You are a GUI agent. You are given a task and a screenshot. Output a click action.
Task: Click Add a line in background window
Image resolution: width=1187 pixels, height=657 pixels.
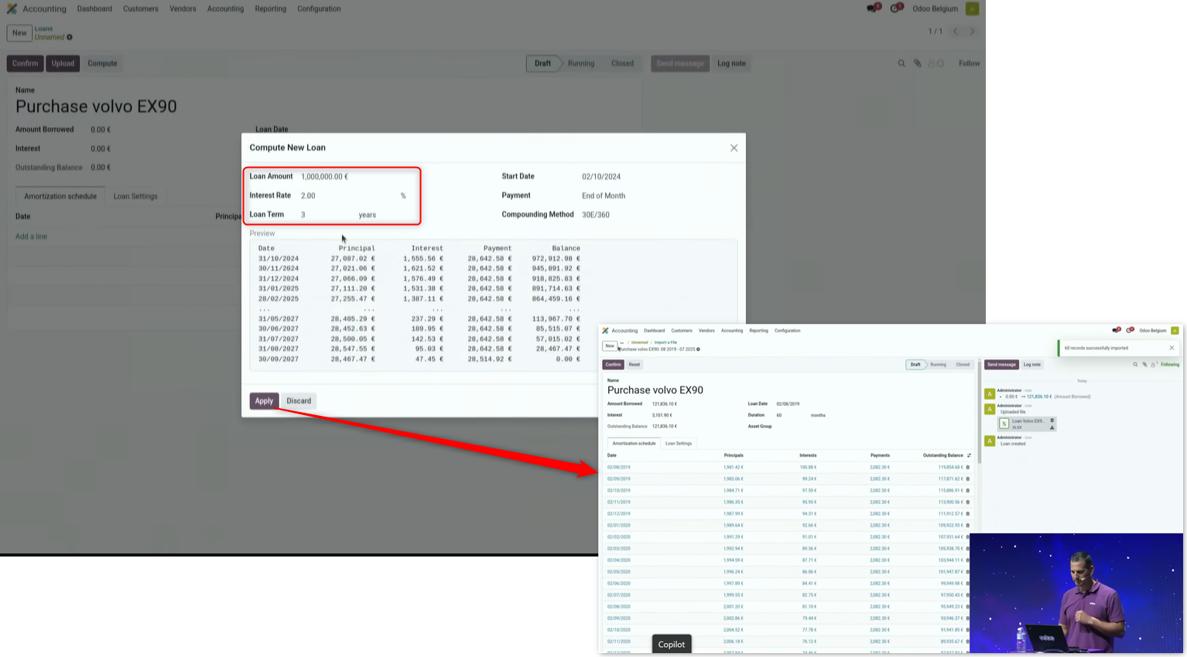[x=31, y=237]
